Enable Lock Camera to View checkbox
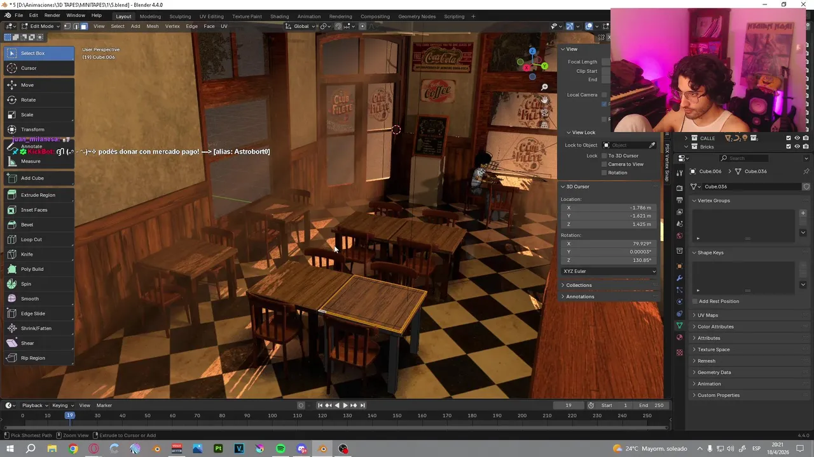 604,164
